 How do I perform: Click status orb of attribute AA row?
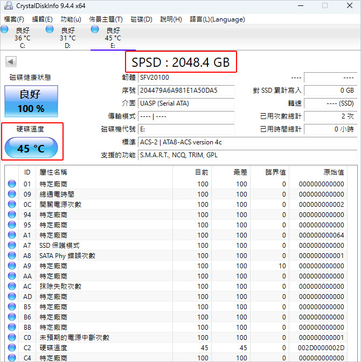pos(12,276)
